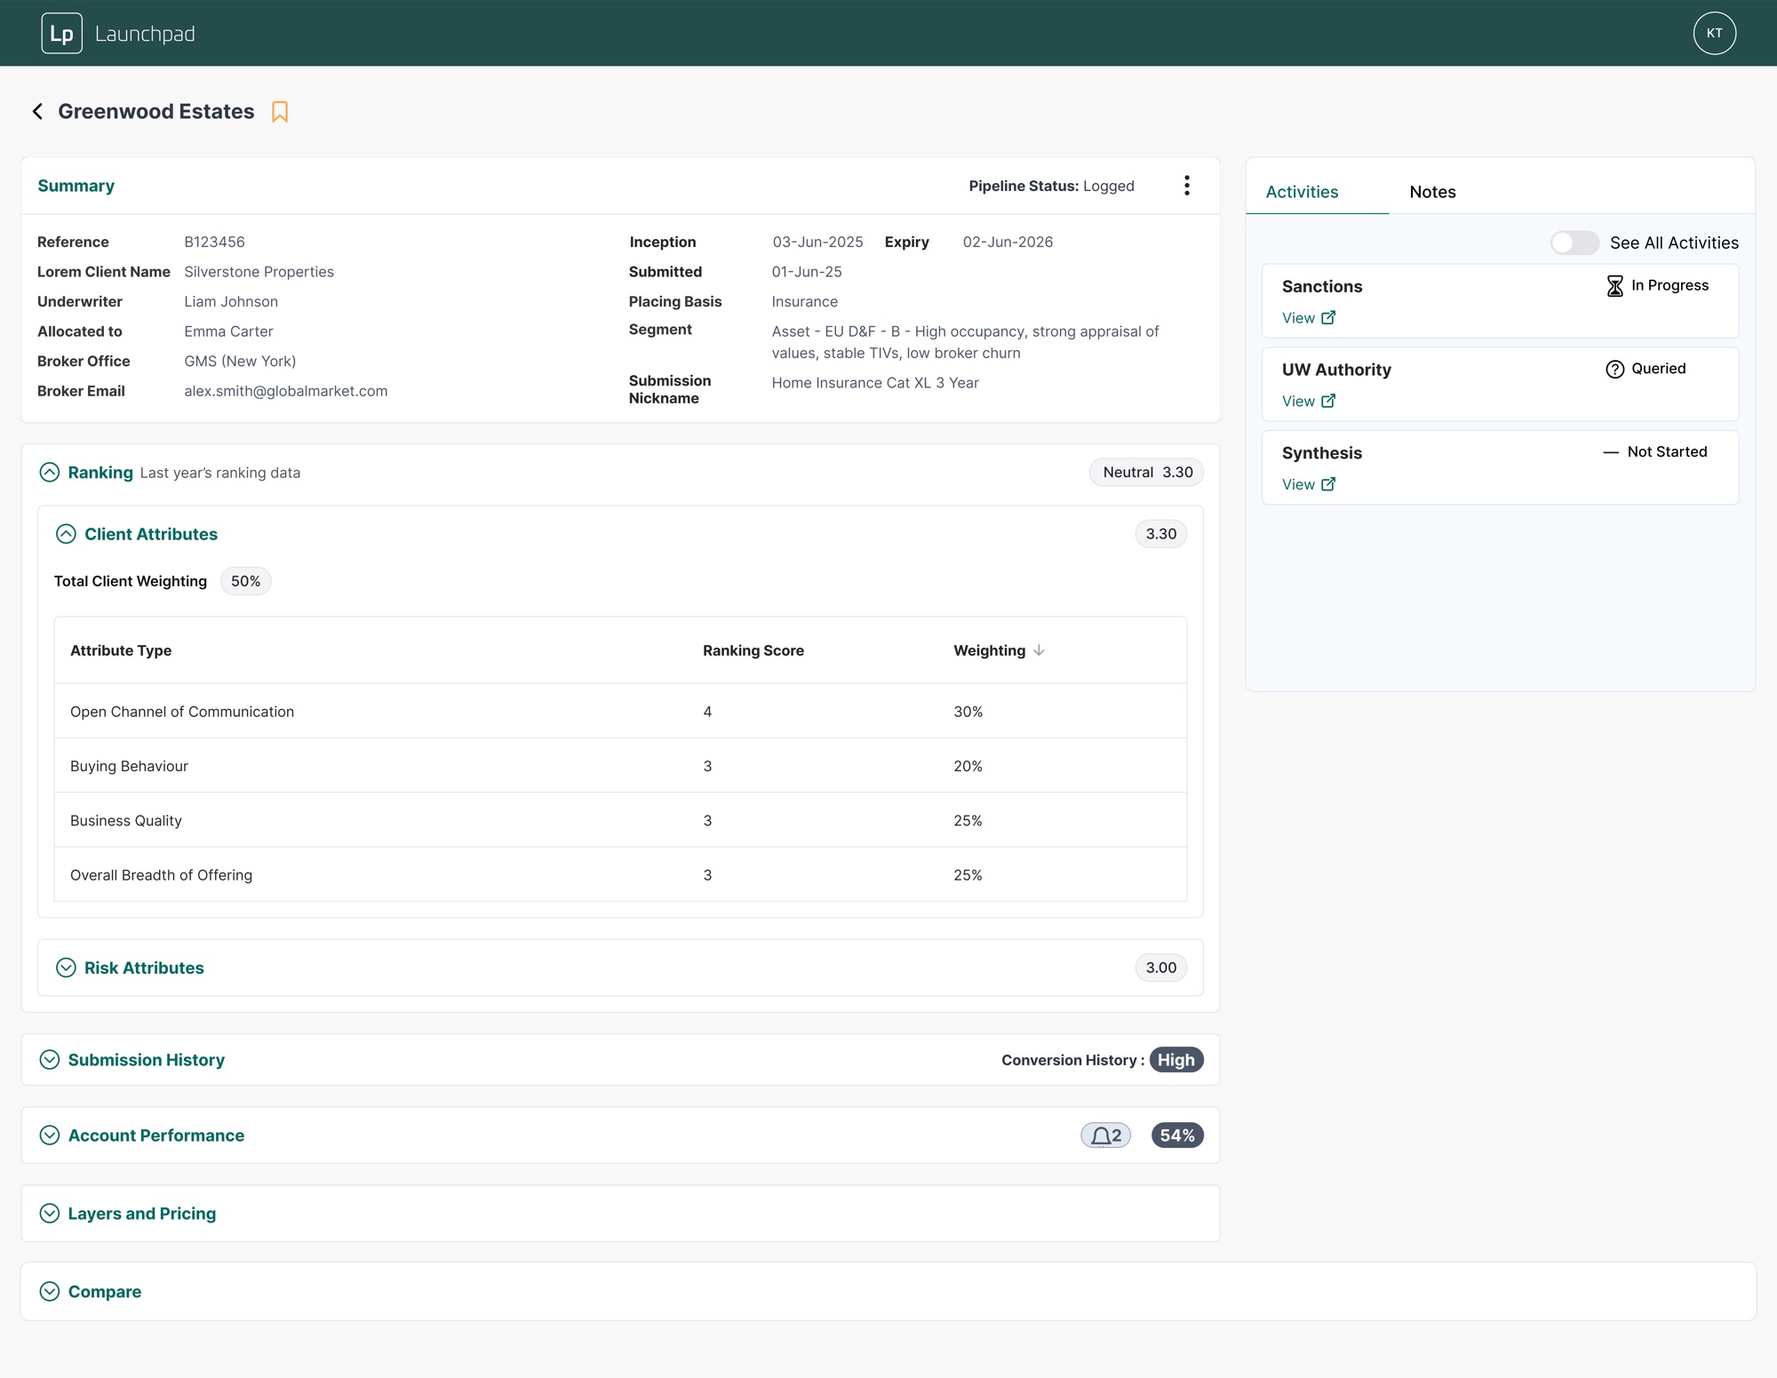Click the Launchpad title text
Screen dimensions: 1777x1378
click(x=145, y=34)
